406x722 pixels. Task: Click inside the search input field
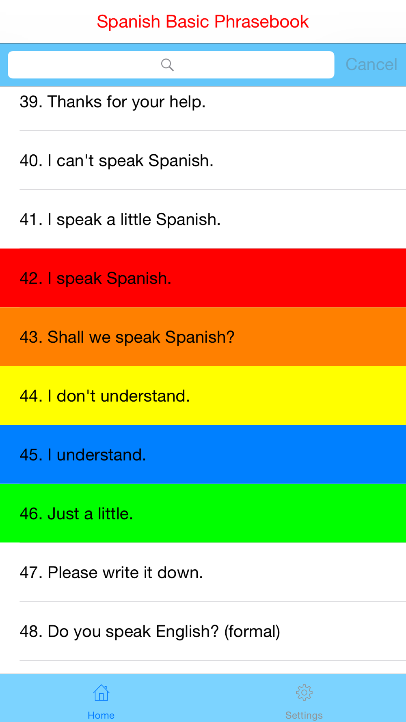pyautogui.click(x=171, y=65)
